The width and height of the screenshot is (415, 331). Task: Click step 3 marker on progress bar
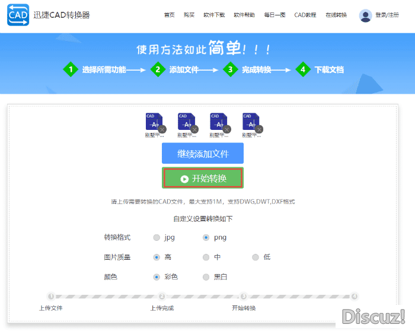coord(243,296)
